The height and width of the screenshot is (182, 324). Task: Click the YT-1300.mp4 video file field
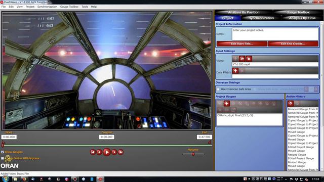pyautogui.click(x=275, y=64)
